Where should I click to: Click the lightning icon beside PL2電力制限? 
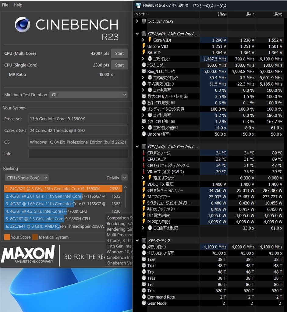[x=144, y=222]
